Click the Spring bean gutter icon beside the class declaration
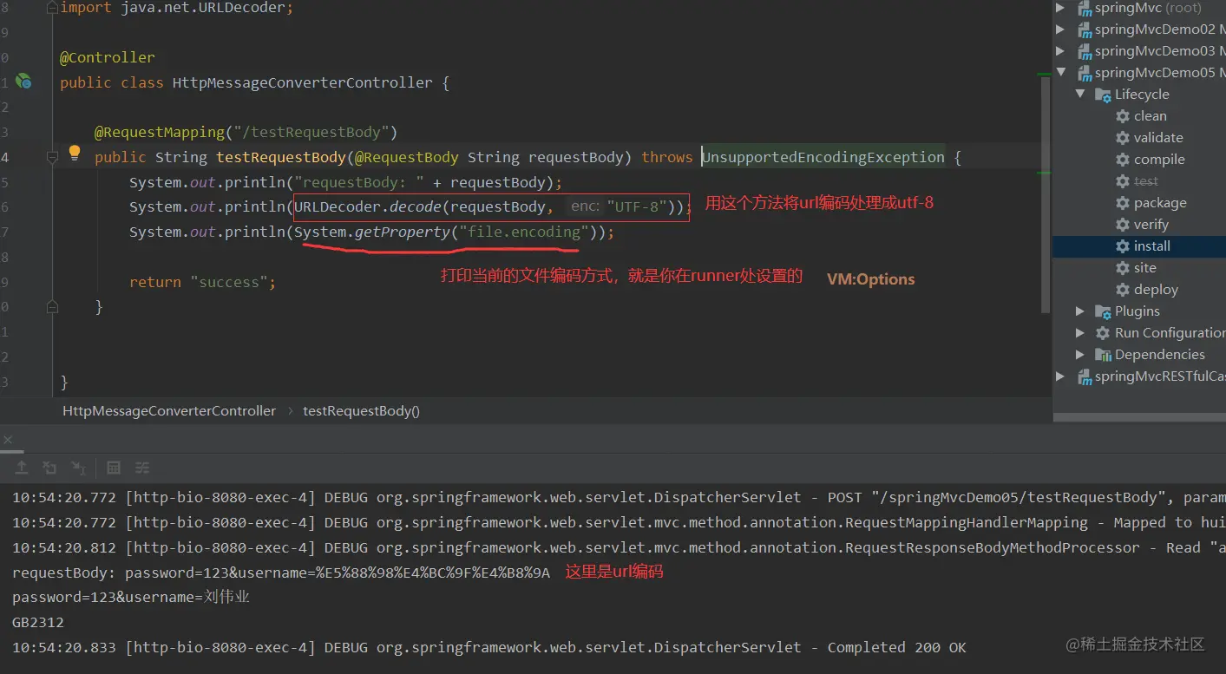Screen dimensions: 1226x674 [x=23, y=82]
